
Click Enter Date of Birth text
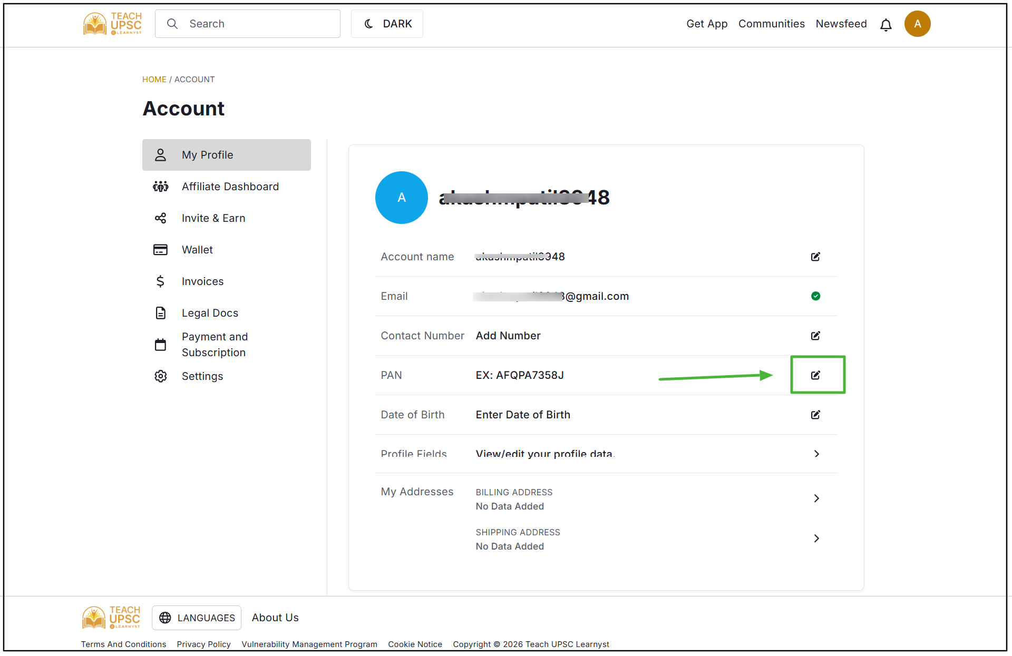pyautogui.click(x=523, y=415)
